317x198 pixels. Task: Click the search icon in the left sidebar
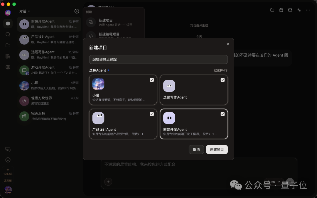[x=8, y=34]
